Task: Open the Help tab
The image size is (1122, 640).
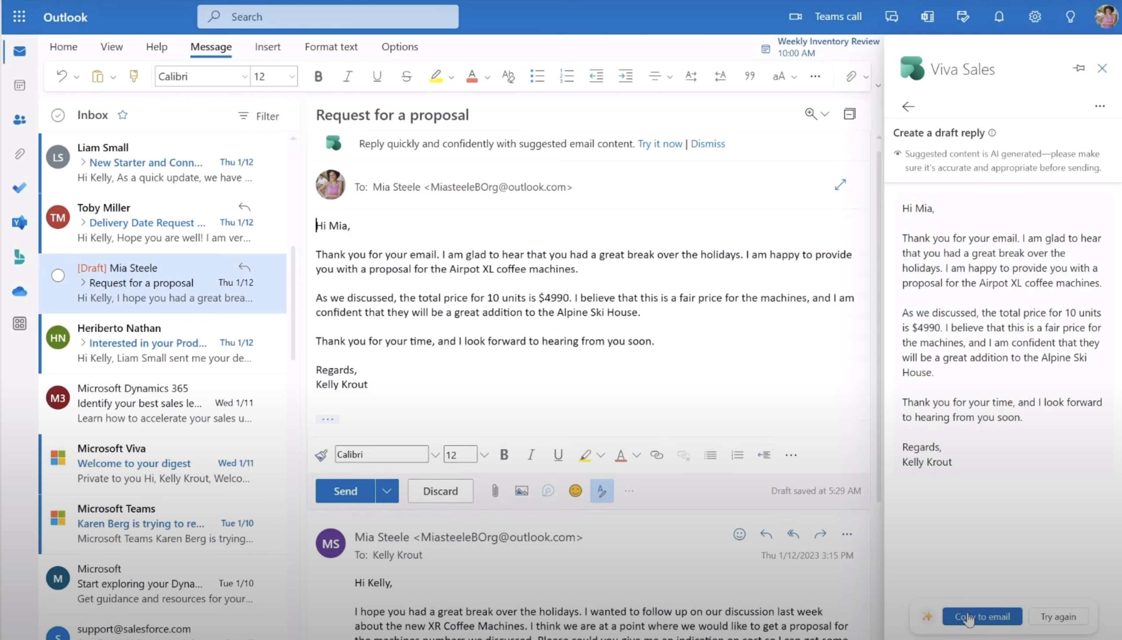Action: tap(157, 47)
